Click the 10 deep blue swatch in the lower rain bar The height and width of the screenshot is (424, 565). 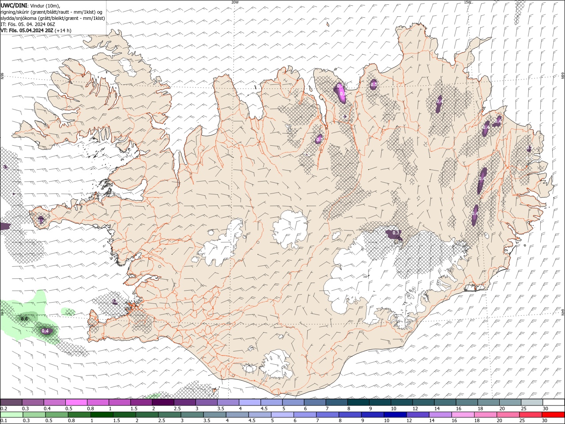click(x=395, y=415)
